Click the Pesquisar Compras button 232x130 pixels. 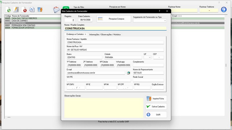[x=114, y=19]
